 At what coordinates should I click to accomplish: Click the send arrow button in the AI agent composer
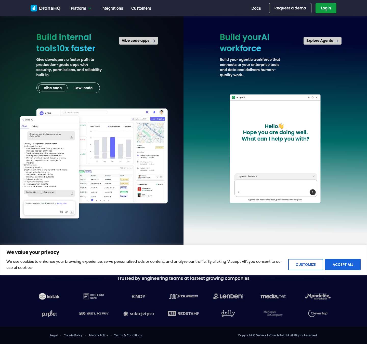[x=313, y=192]
